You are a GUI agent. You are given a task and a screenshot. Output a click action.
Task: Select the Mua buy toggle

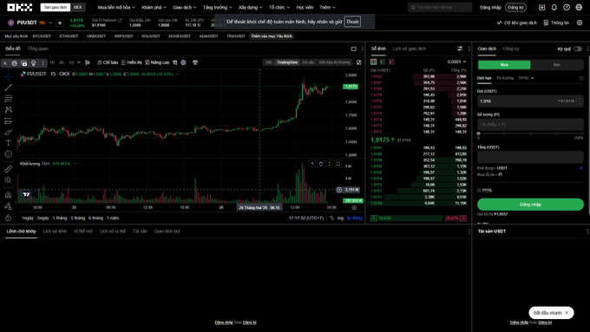504,65
